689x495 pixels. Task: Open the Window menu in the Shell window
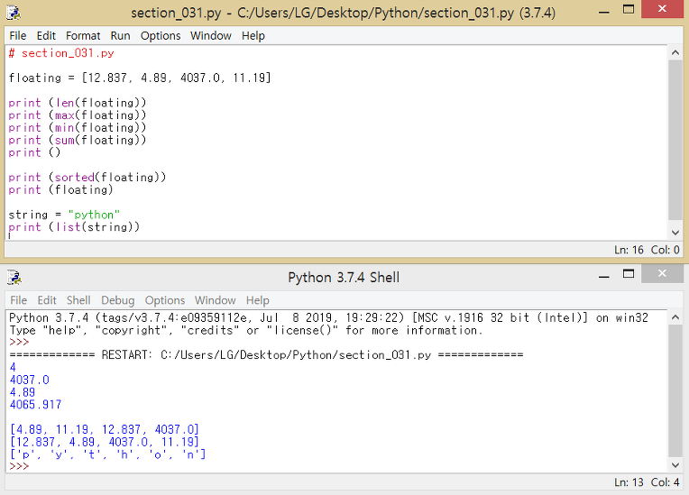pyautogui.click(x=216, y=300)
